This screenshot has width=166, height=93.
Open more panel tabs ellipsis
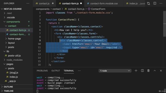click(79, 71)
